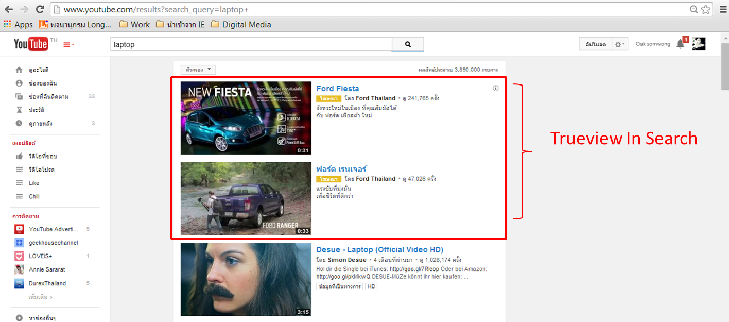
Task: Expand the ตัวกรอง filter dropdown
Action: click(198, 70)
